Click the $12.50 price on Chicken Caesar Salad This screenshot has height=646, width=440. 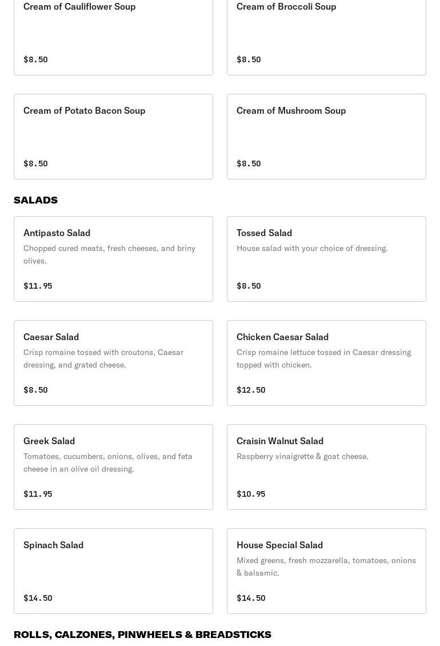(251, 390)
